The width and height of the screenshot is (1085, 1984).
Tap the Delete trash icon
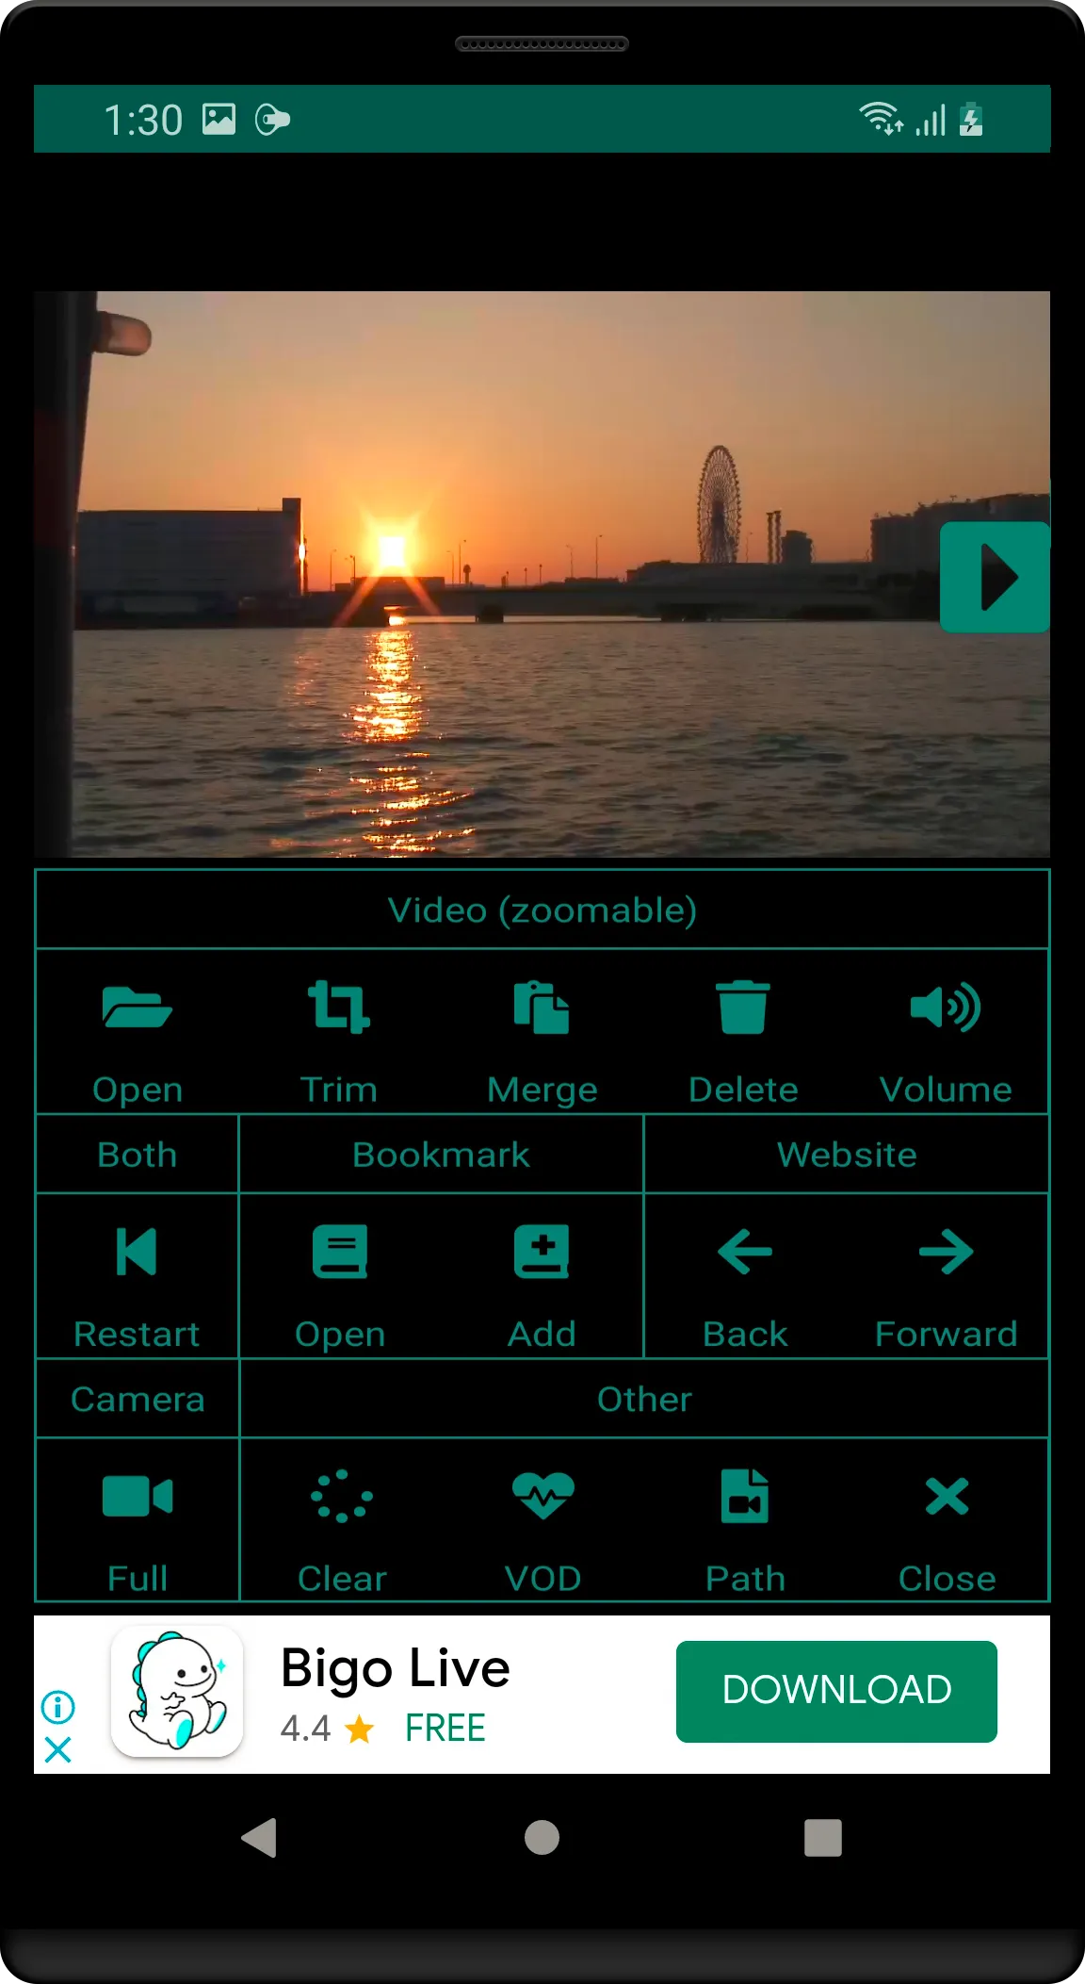pos(743,1007)
